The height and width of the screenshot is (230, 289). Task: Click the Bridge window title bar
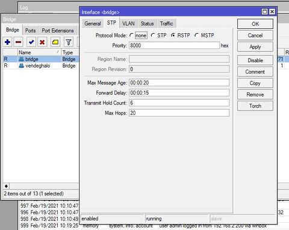coord(40,19)
